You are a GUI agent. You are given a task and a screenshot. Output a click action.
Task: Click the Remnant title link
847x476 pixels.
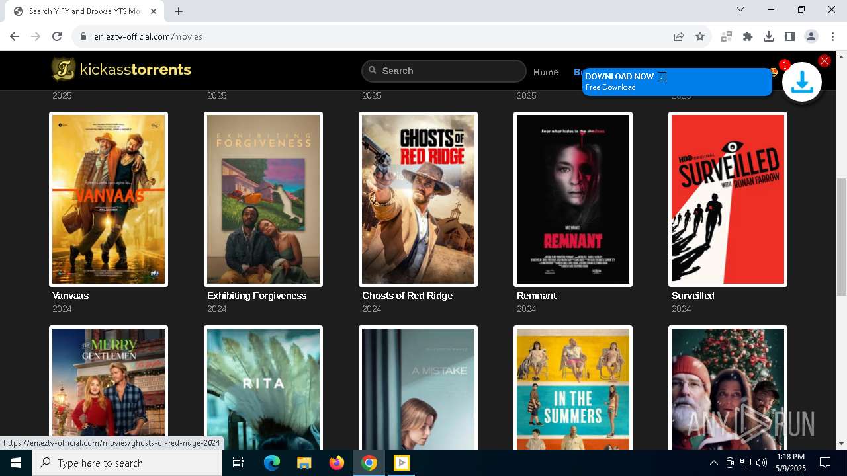point(537,296)
